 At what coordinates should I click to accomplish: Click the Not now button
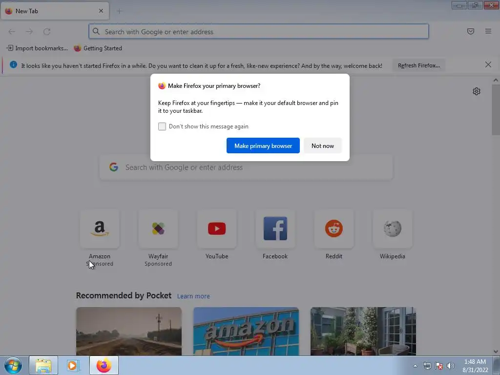point(323,146)
